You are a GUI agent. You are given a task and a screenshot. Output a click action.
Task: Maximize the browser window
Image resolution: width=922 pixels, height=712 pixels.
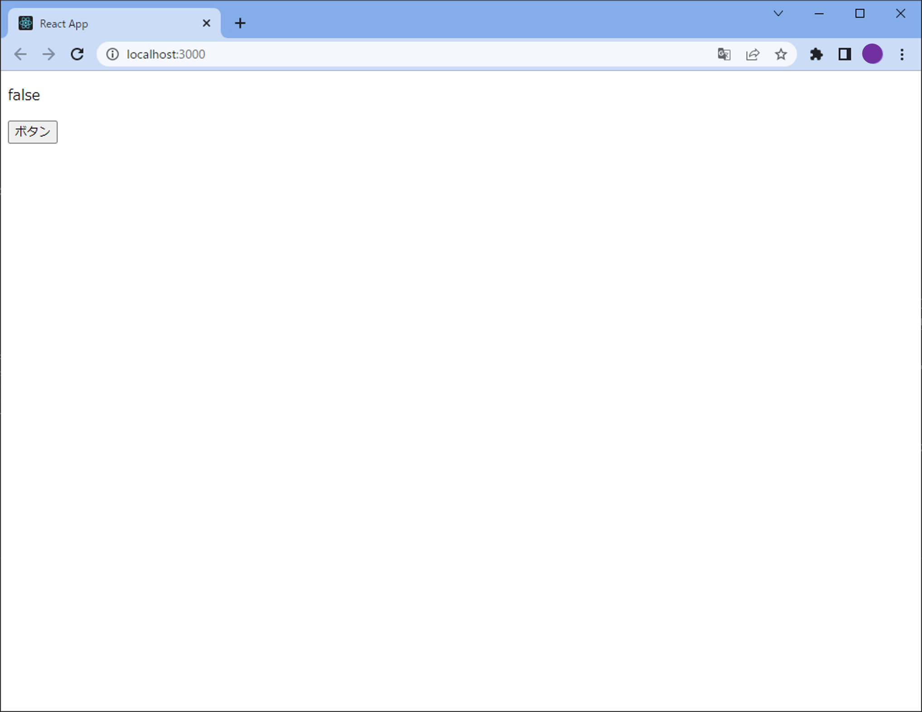pos(860,14)
